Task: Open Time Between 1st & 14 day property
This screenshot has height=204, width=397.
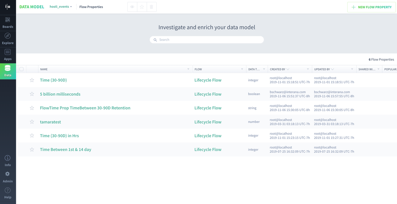Action: [x=65, y=150]
